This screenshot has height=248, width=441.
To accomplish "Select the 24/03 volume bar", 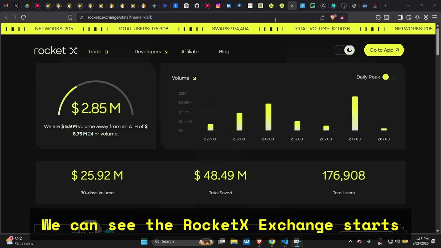I will click(268, 117).
